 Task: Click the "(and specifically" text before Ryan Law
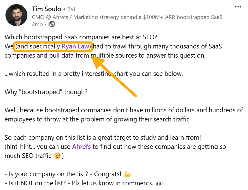pos(38,47)
